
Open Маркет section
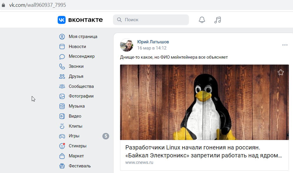[x=76, y=156]
